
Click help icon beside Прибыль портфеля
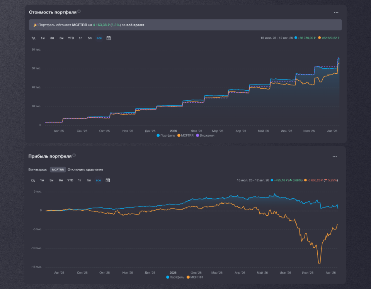[x=74, y=155]
